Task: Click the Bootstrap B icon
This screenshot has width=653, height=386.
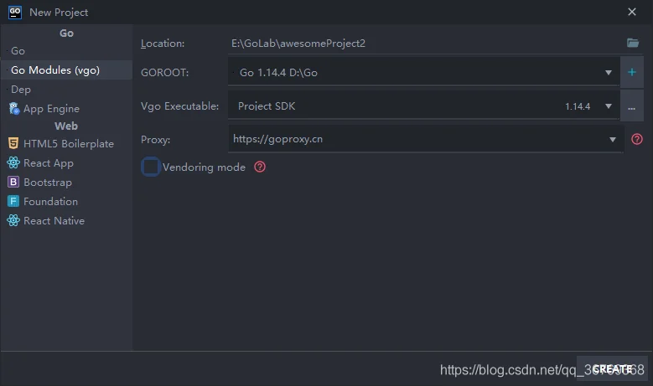Action: pyautogui.click(x=13, y=182)
